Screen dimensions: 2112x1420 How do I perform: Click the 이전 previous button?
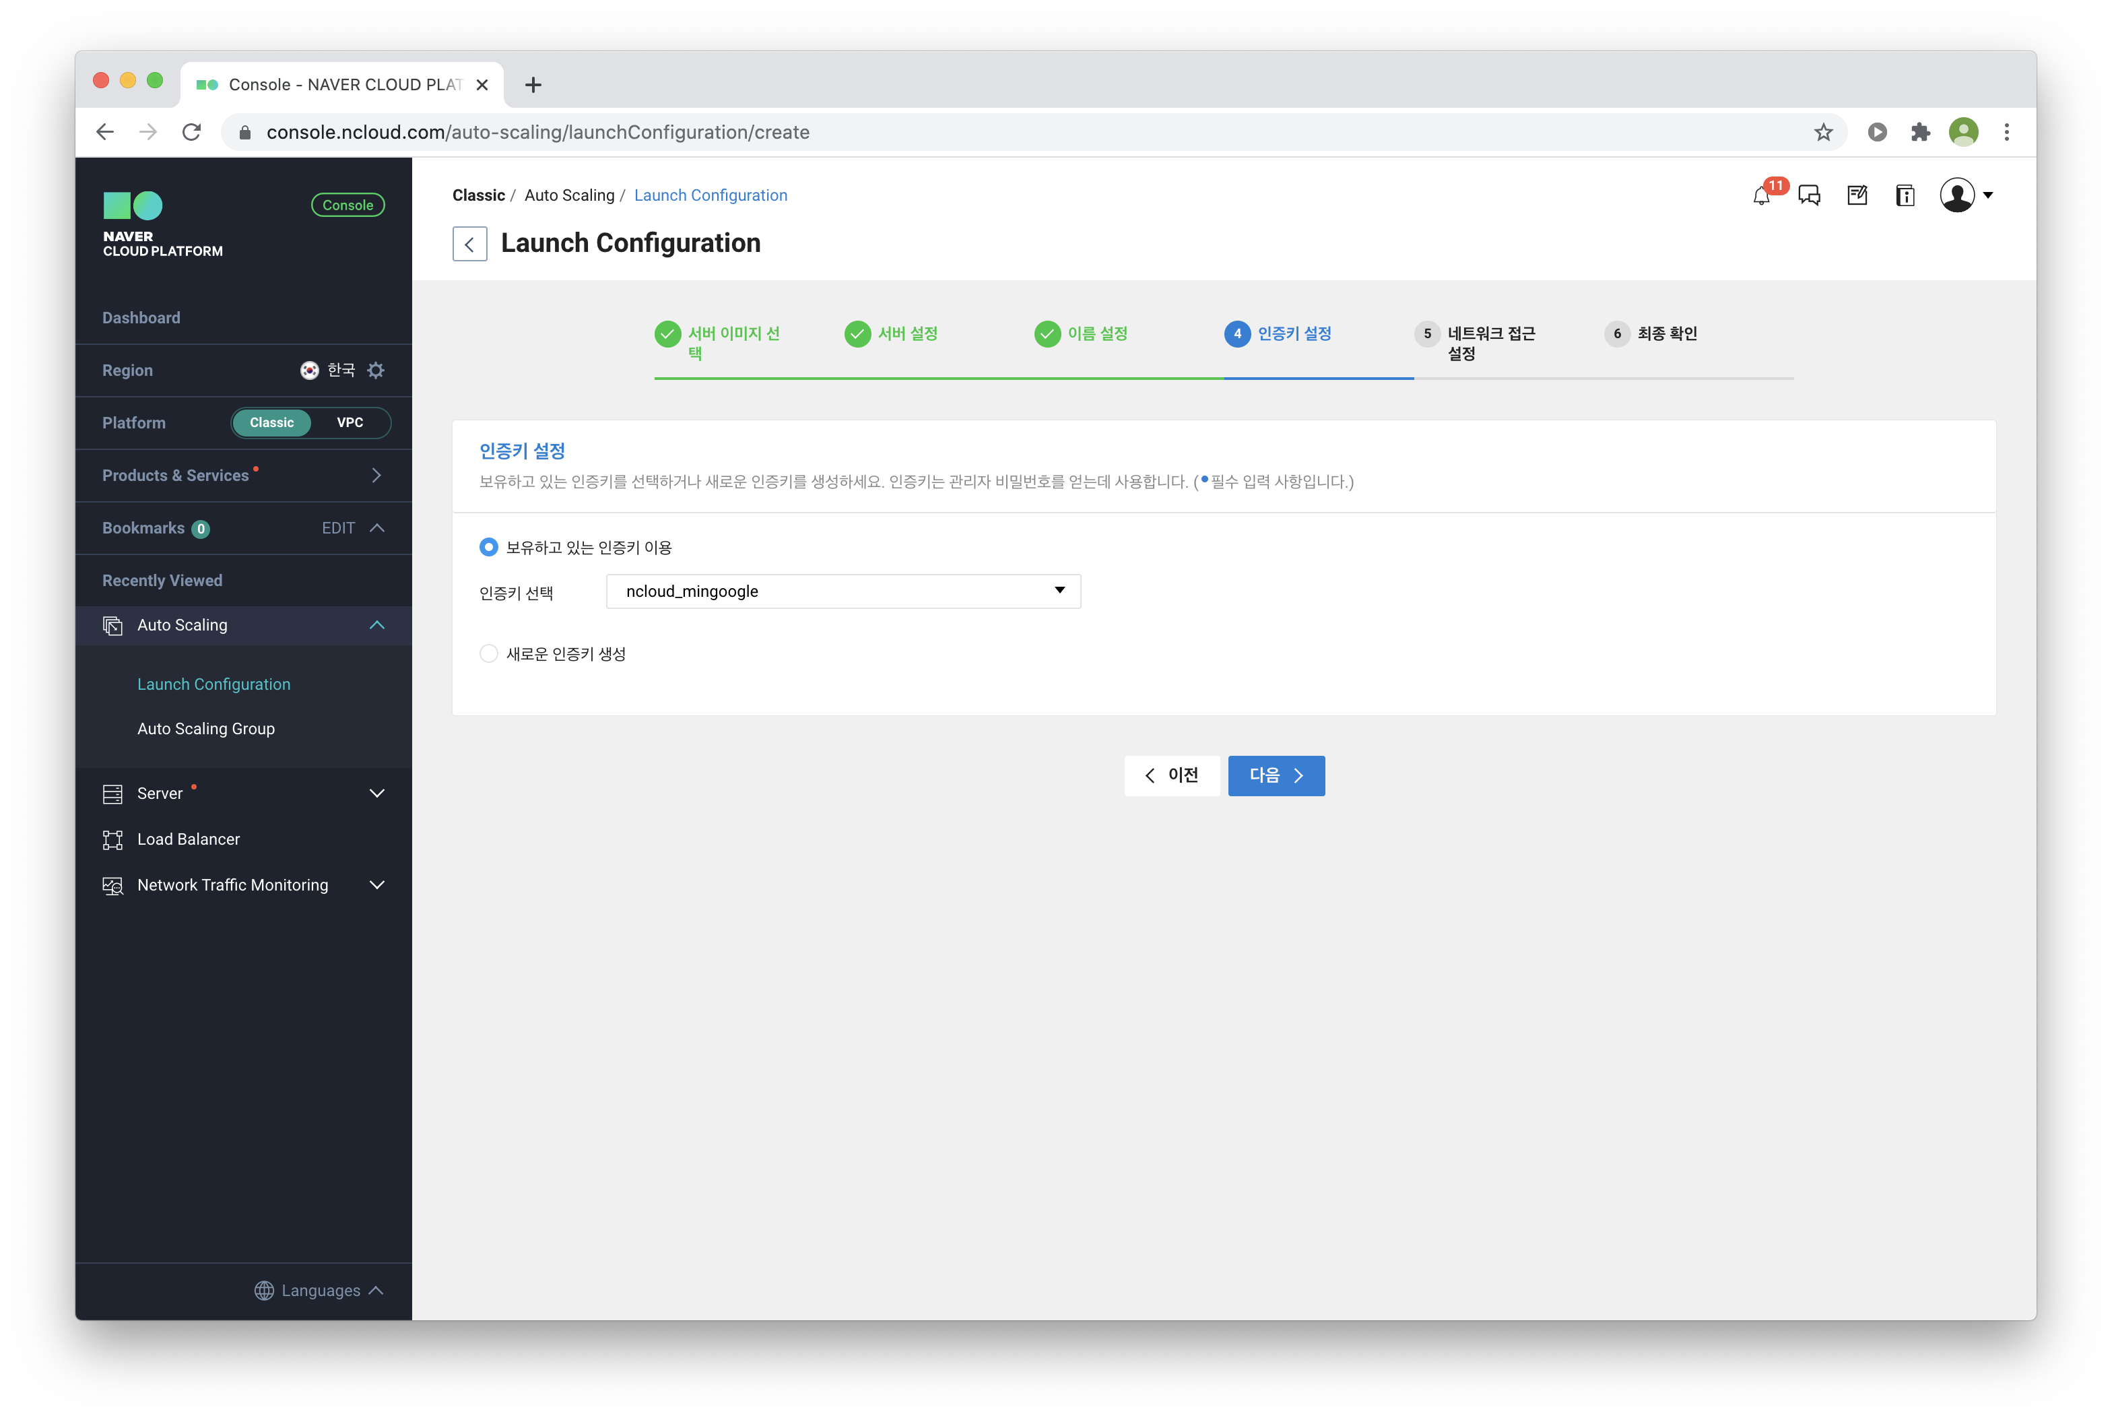tap(1171, 775)
